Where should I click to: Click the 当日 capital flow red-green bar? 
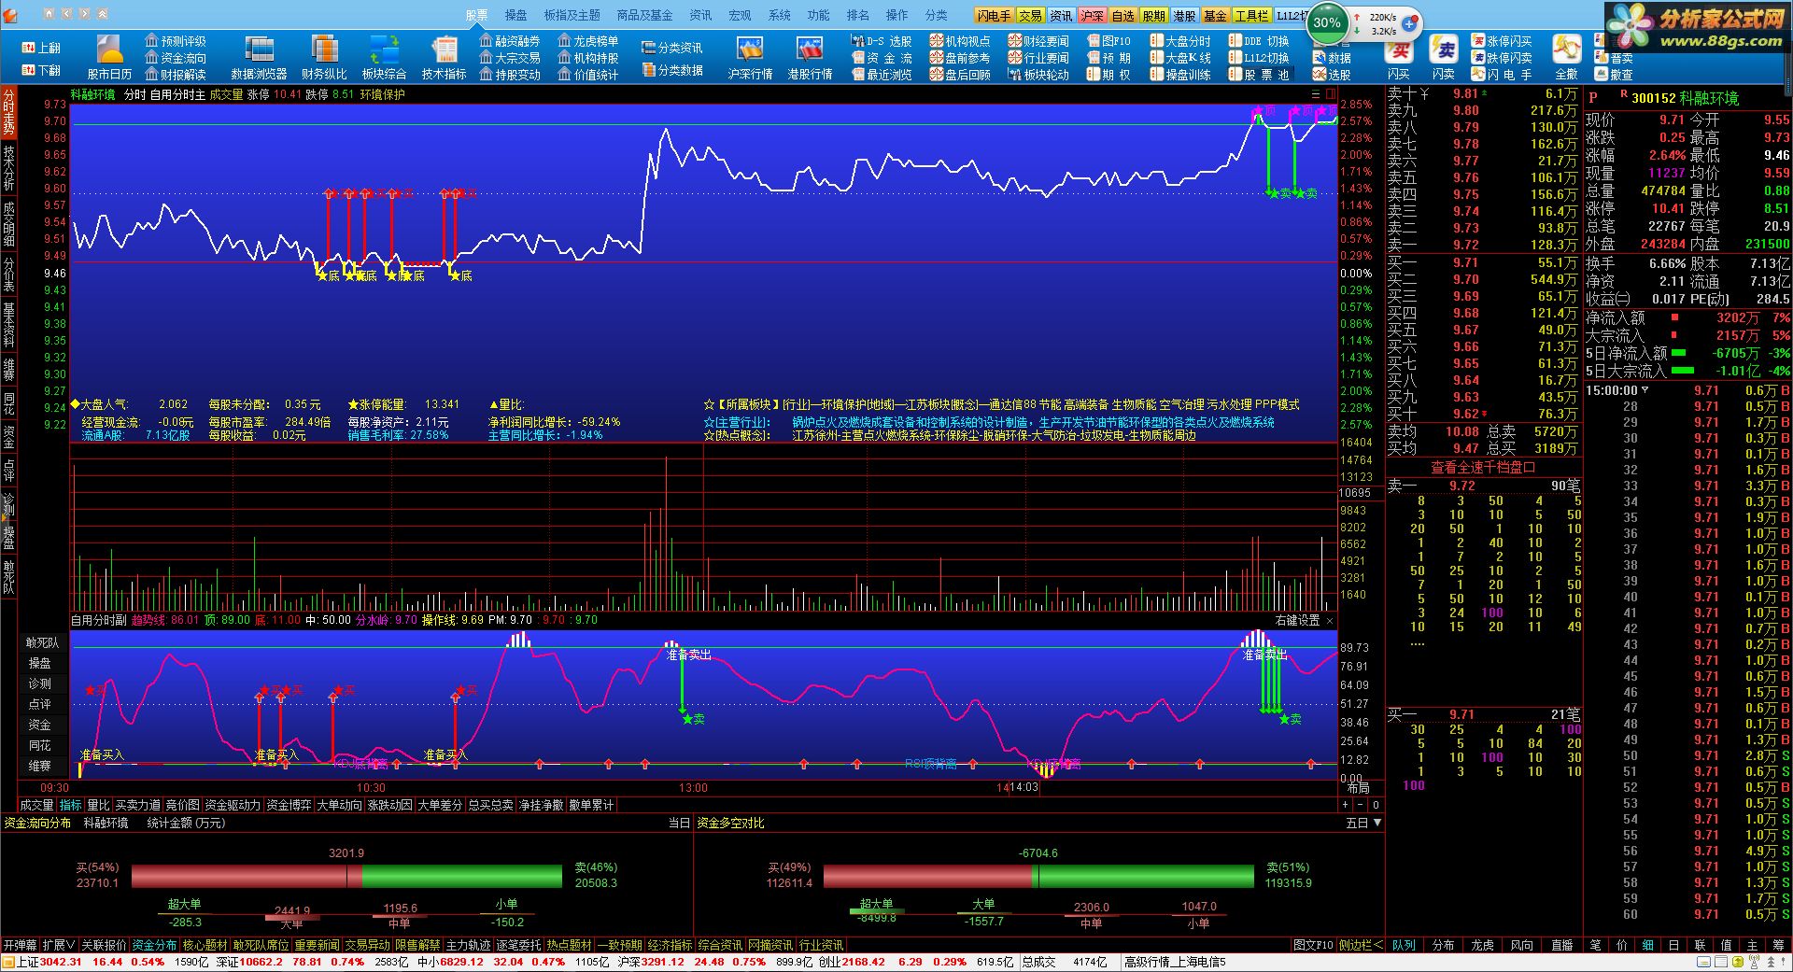point(346,876)
